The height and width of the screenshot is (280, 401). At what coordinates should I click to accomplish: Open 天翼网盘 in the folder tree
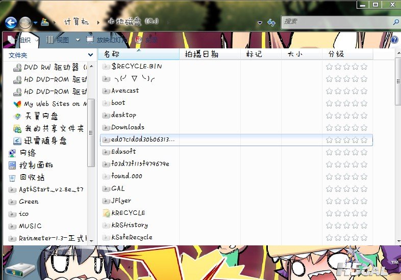[36, 116]
